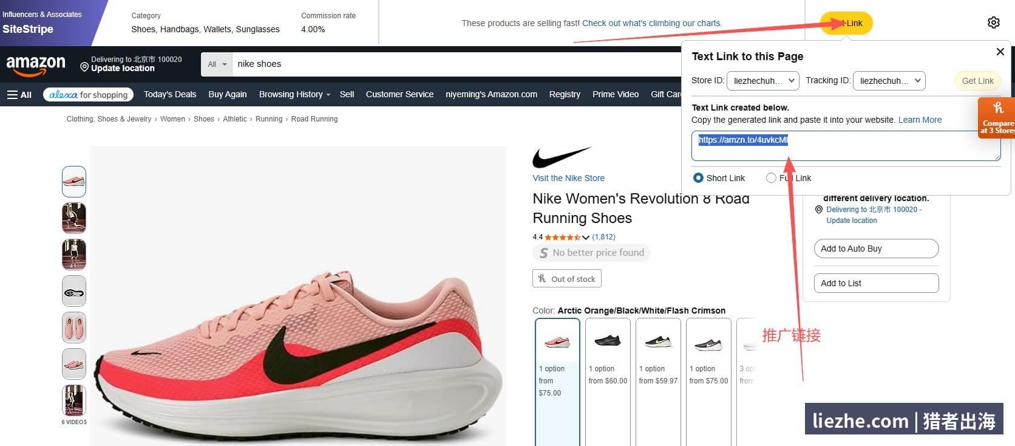Open the SiteStripe settings gear
Viewport: 1015px width, 446px height.
(994, 22)
